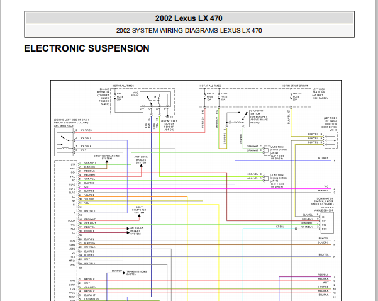This screenshot has width=378, height=301.
Task: Click the steering angle sensor connector box
Action: [327, 223]
